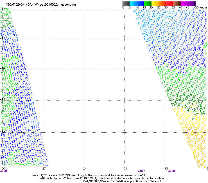This screenshot has height=183, width=208.
Task: Select the gray 0-5 knots color band
Action: tap(126, 3)
